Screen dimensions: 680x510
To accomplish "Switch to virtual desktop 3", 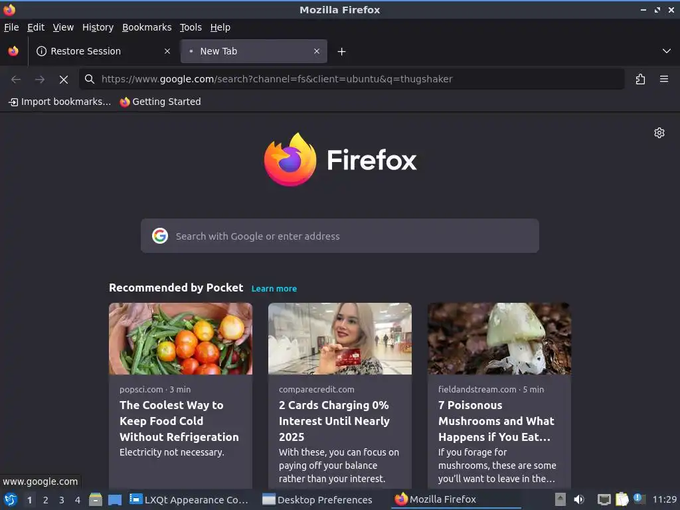I will [x=62, y=500].
